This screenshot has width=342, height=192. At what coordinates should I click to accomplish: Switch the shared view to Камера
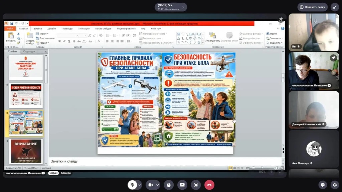66,173
